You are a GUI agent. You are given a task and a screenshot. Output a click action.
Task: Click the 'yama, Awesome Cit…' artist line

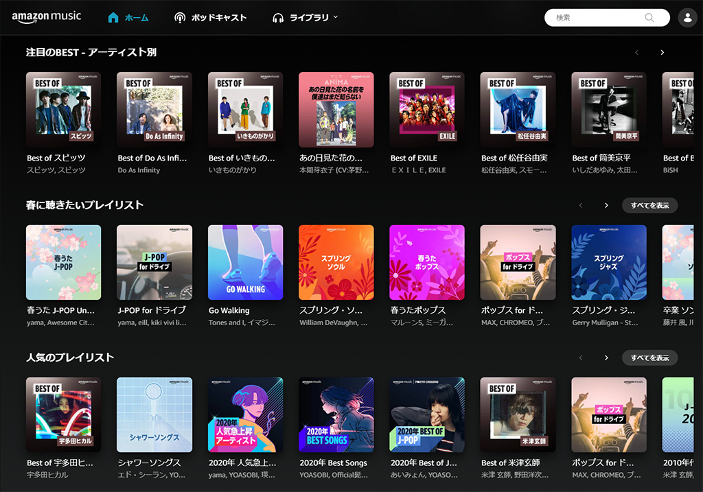[x=60, y=323]
